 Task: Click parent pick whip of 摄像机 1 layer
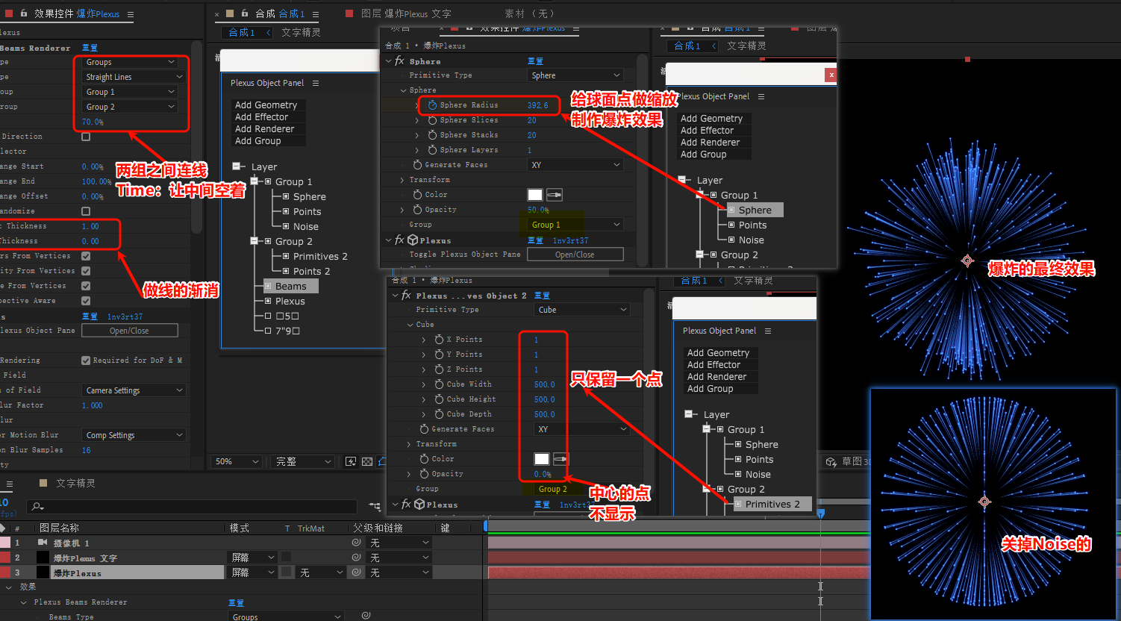(x=357, y=543)
